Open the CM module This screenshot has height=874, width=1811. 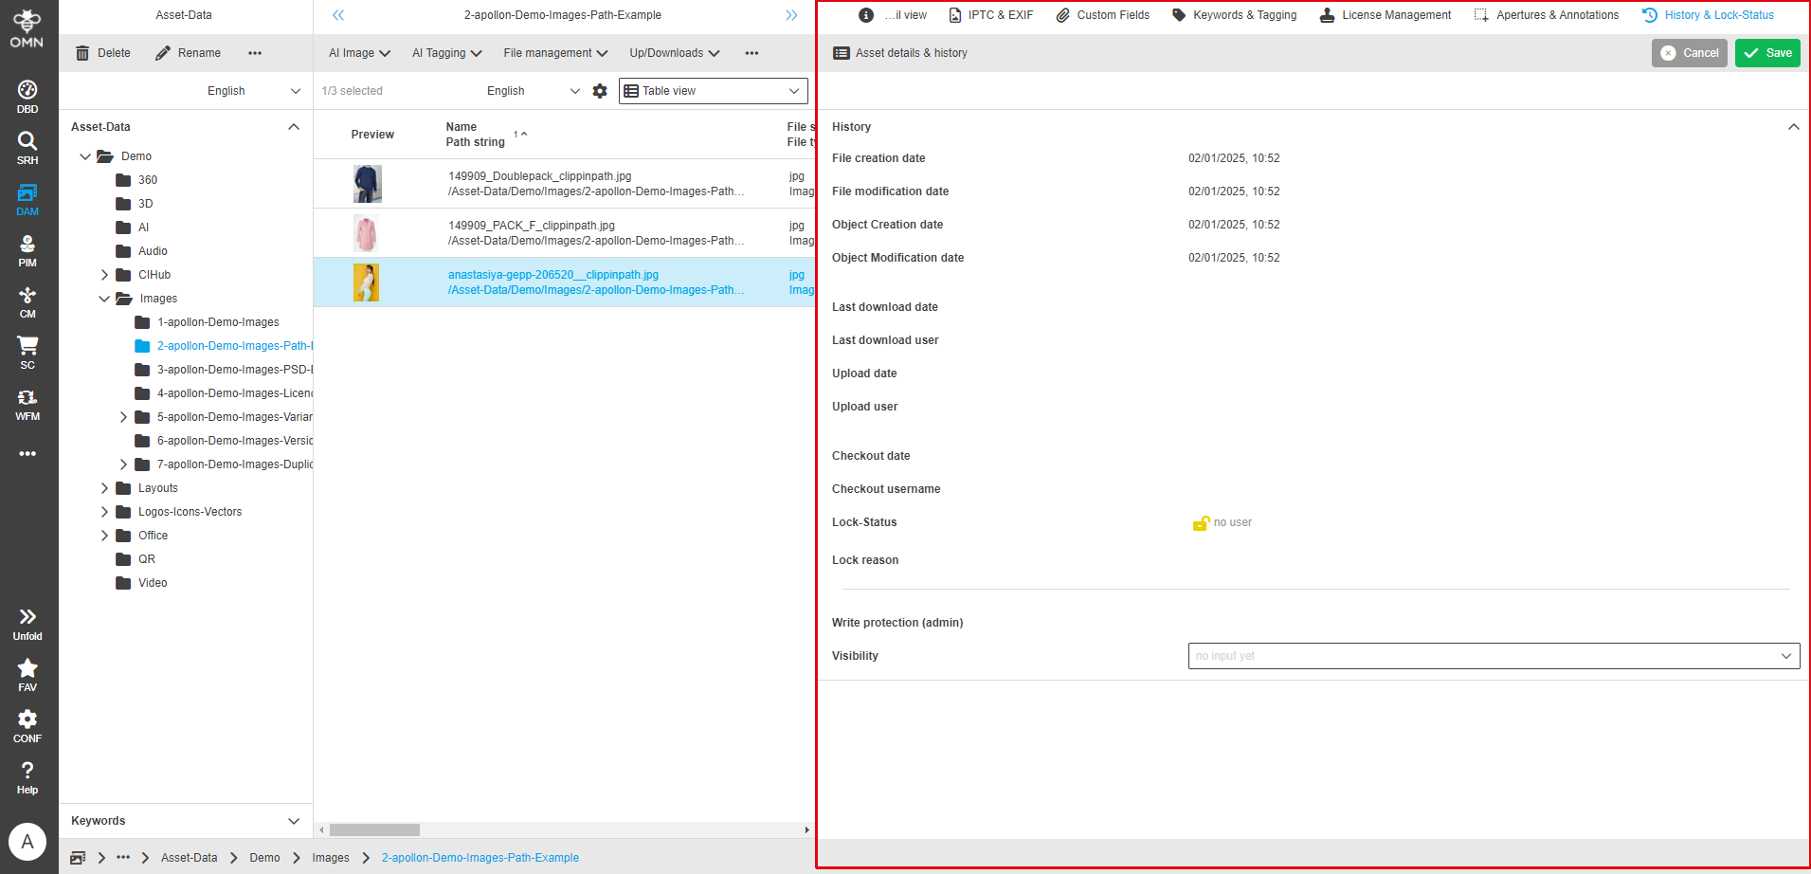point(27,301)
